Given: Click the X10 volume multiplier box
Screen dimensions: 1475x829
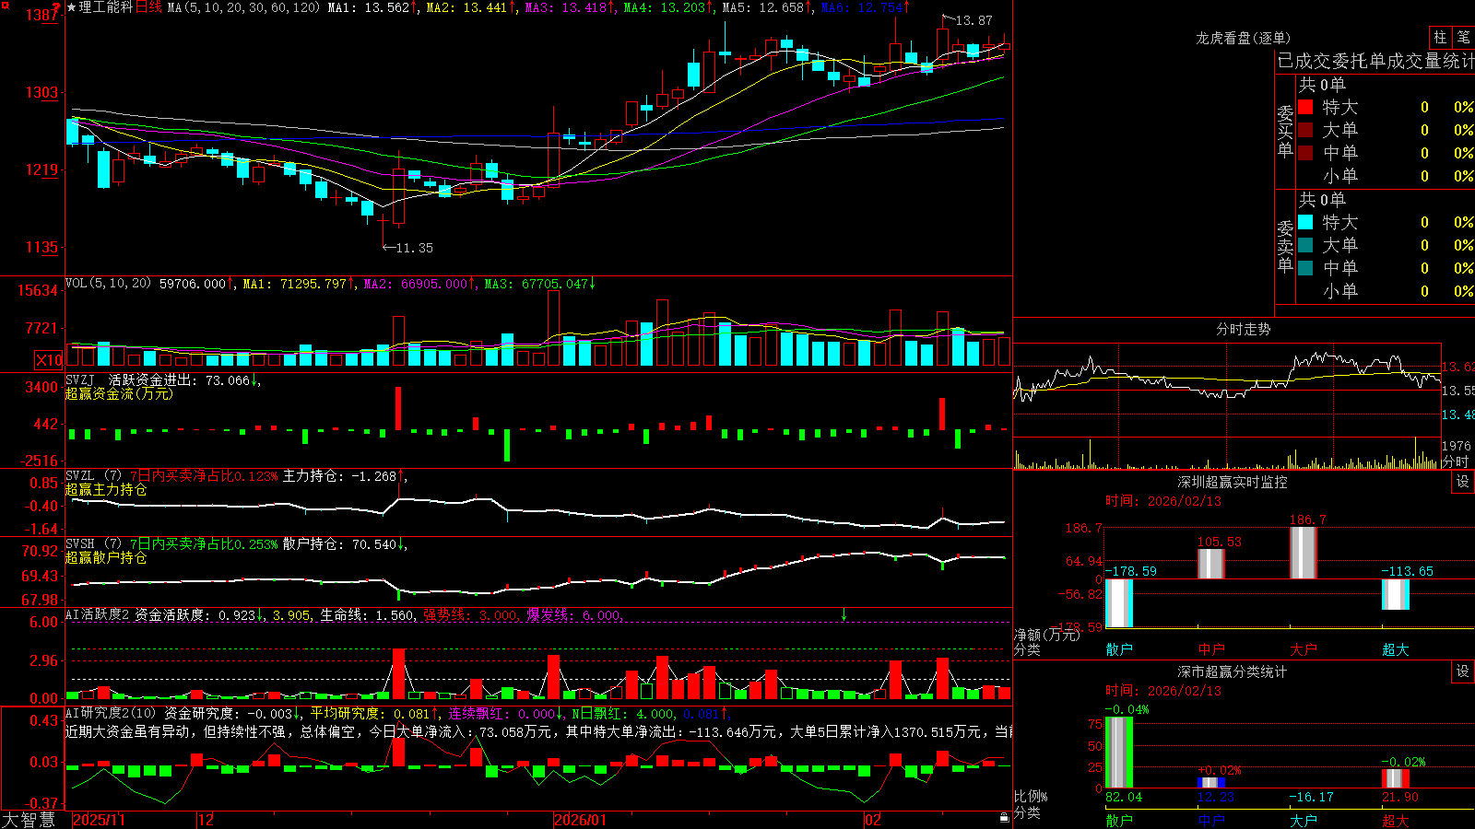Looking at the screenshot, I should (x=49, y=360).
